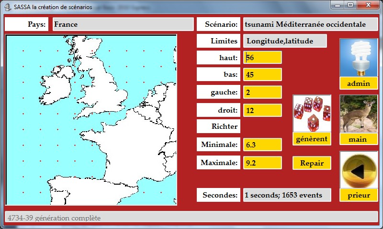The width and height of the screenshot is (383, 229).
Task: Click on the map of western Europe
Action: [91, 120]
